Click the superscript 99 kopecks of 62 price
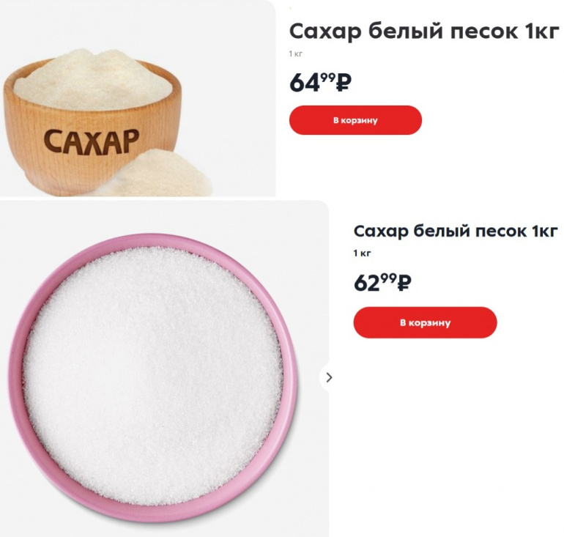 390,278
